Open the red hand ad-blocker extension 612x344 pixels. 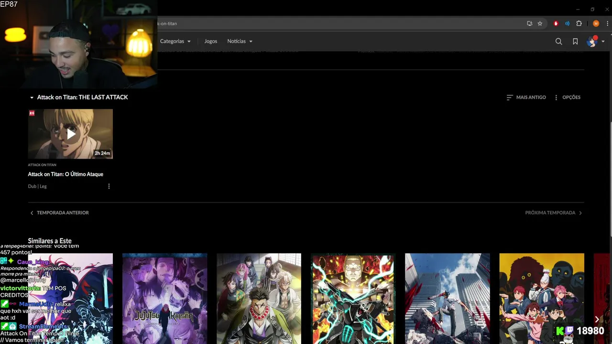pos(556,23)
